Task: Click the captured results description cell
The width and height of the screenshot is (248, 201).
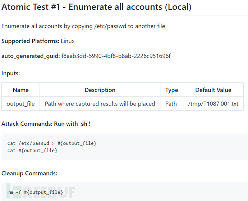Action: click(x=100, y=104)
